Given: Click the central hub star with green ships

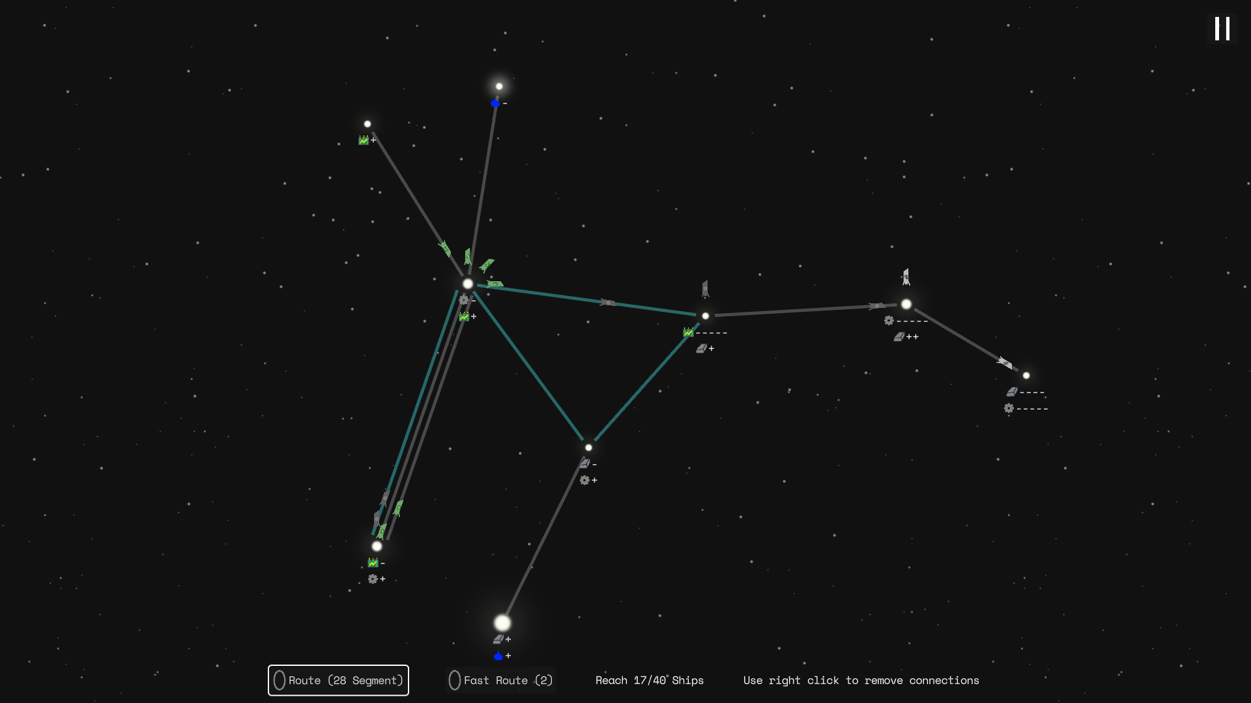Looking at the screenshot, I should point(468,284).
